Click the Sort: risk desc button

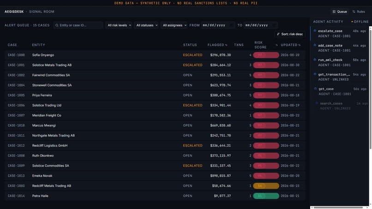[290, 34]
